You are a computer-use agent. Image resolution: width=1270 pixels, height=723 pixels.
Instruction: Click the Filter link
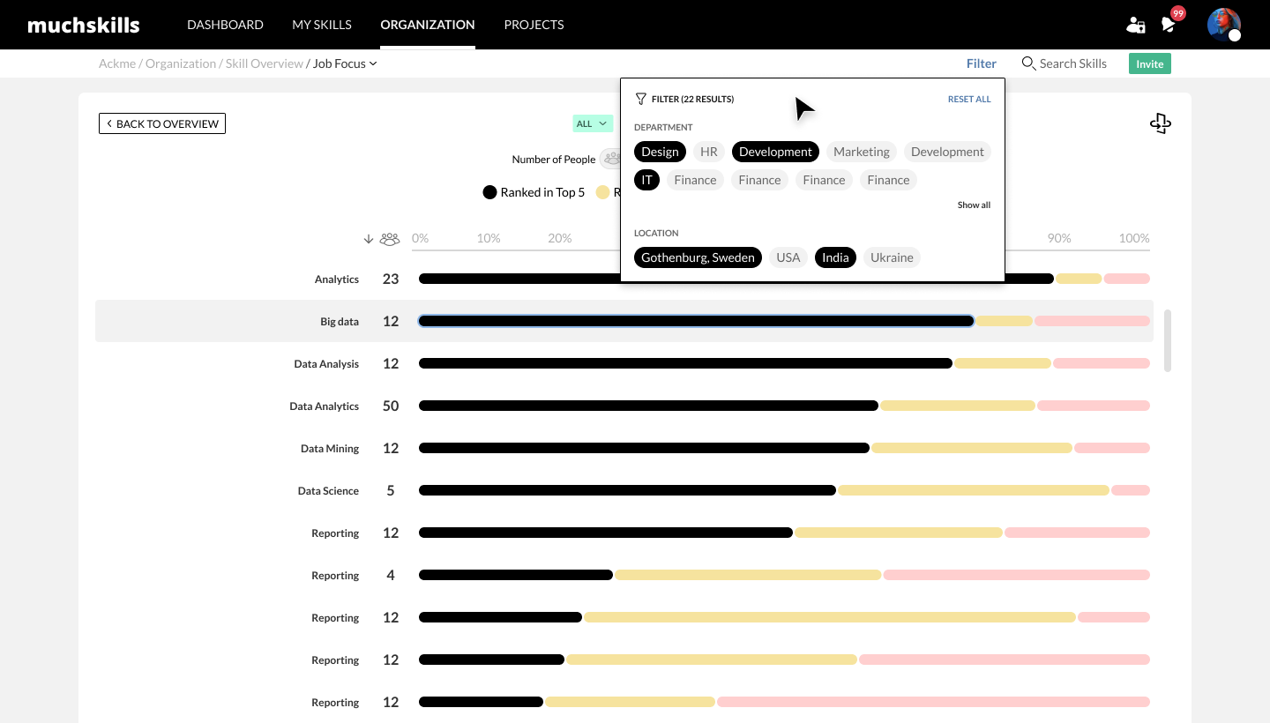click(x=981, y=63)
